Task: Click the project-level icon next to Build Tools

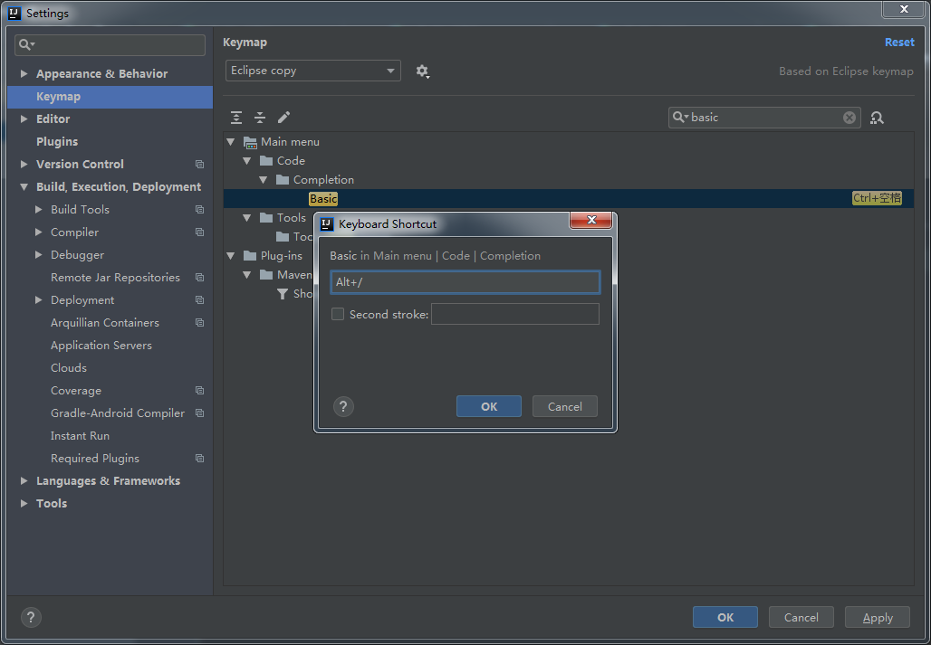Action: tap(199, 209)
